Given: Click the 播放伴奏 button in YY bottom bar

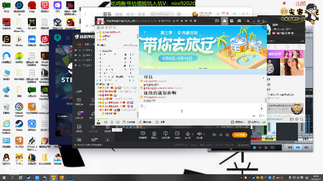Looking at the screenshot, I should (x=145, y=122).
